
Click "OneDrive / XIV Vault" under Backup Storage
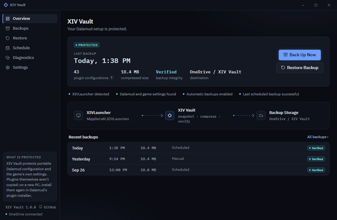(290, 119)
